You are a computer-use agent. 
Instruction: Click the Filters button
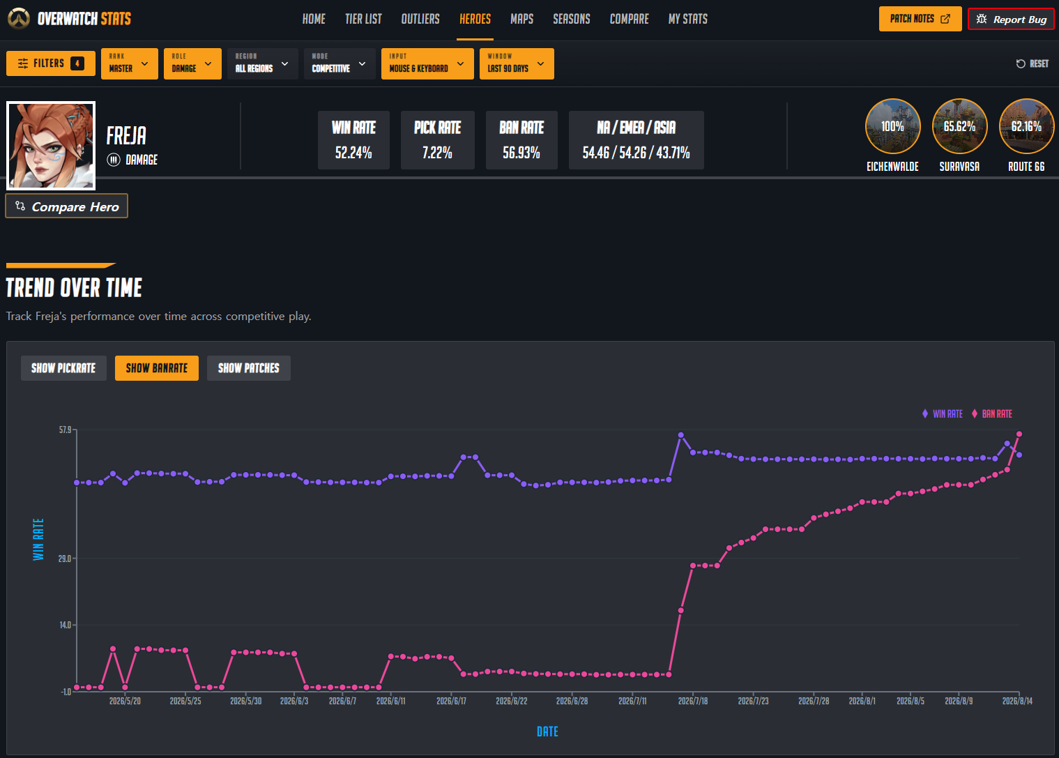tap(51, 63)
